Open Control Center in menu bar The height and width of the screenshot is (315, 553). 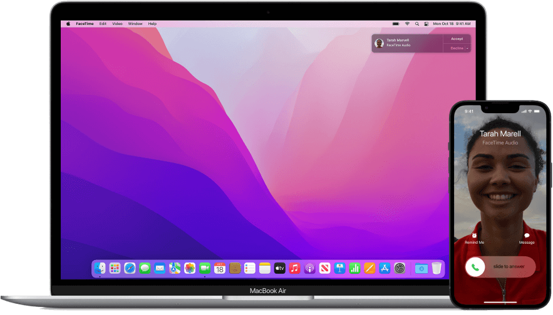[x=426, y=24]
